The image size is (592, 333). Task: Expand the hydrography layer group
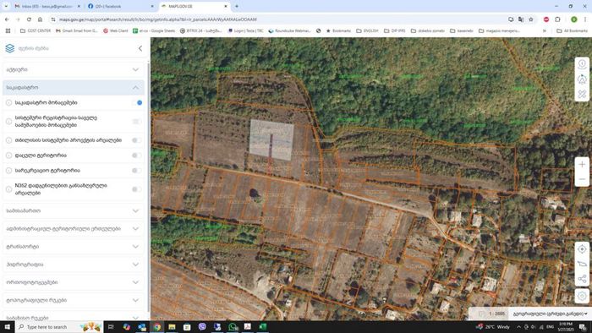point(74,265)
